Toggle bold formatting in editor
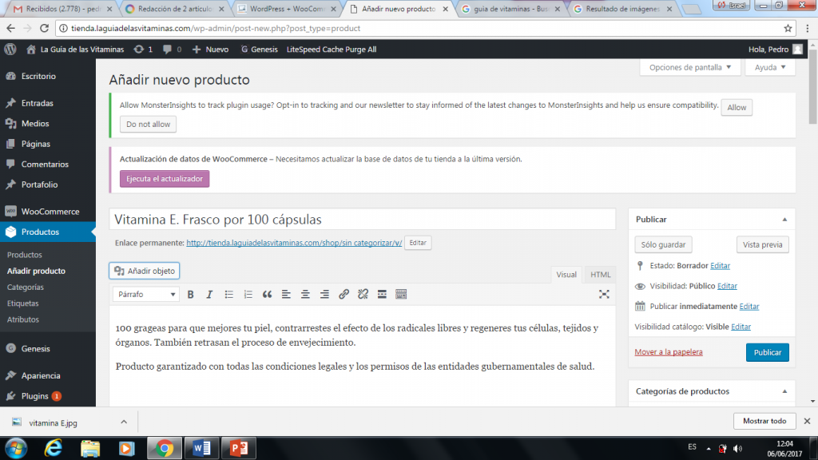818x460 pixels. click(190, 295)
